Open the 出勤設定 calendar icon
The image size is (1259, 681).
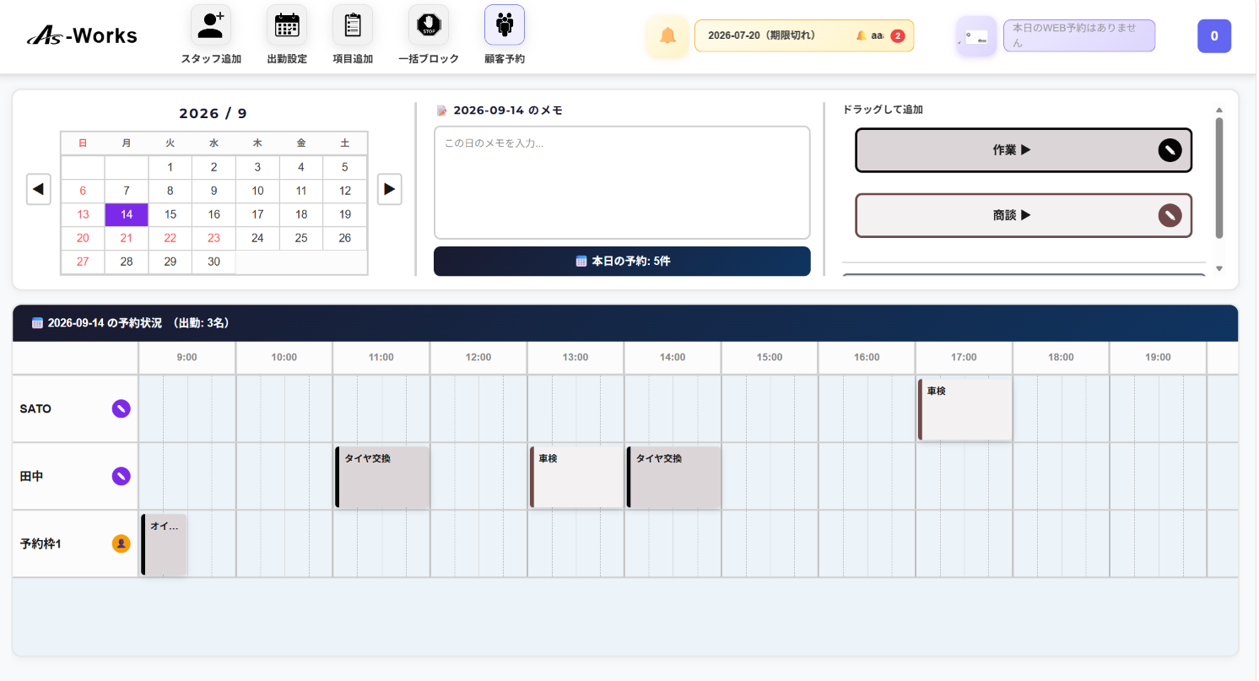pos(287,25)
